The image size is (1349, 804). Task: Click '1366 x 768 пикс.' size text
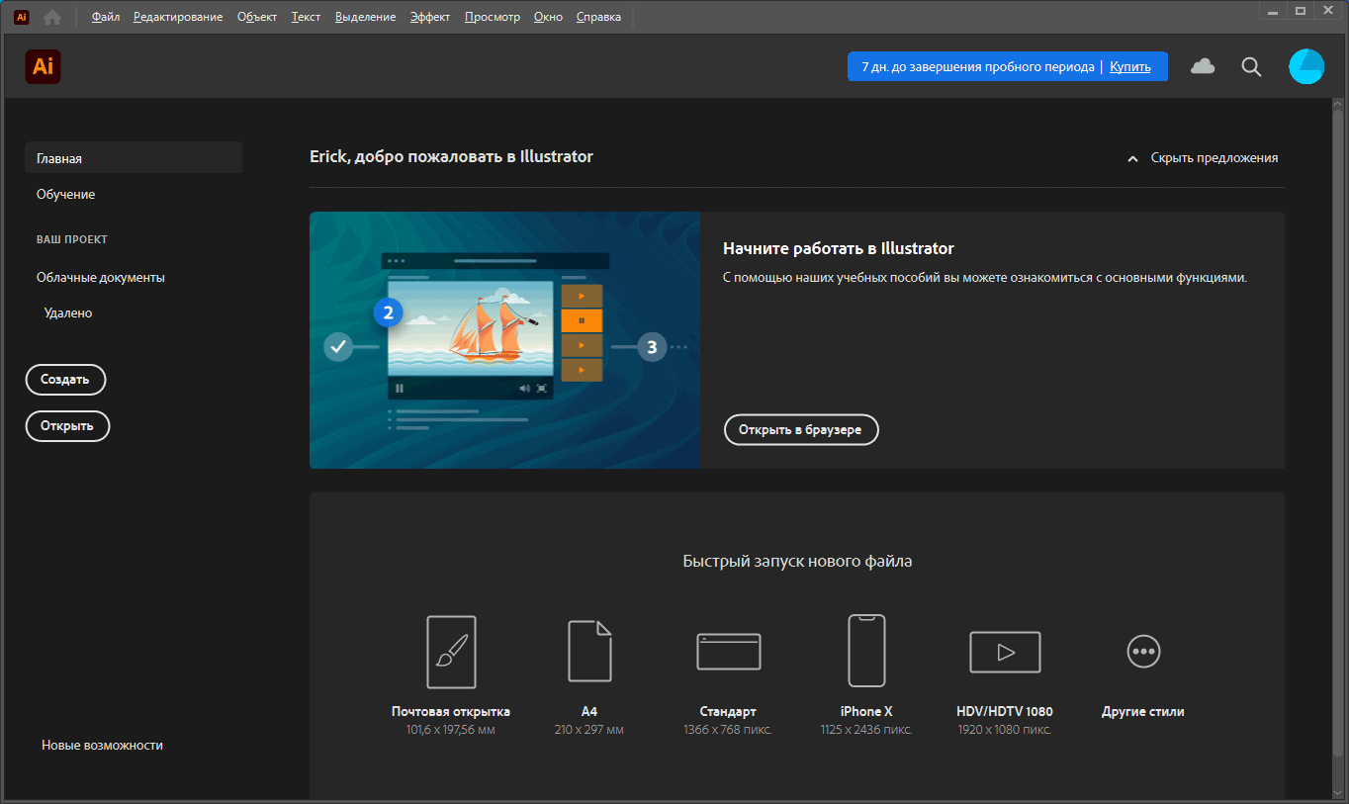point(728,730)
